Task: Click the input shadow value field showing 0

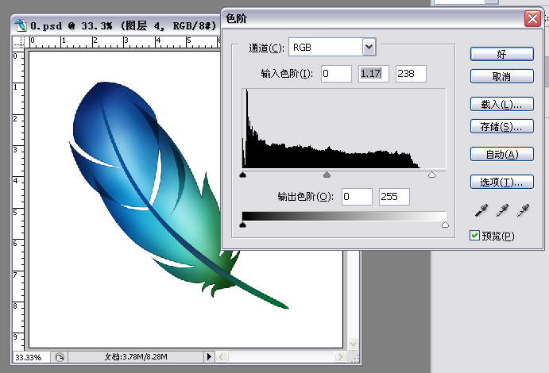Action: (336, 74)
